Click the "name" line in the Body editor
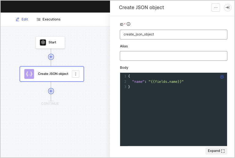 coord(158,82)
